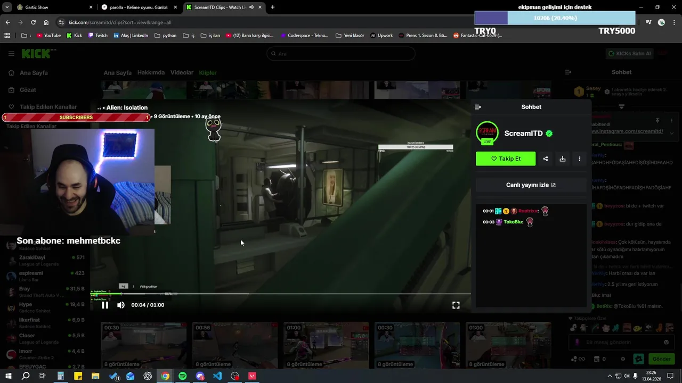Expand the pinned Instagram message chevron
The height and width of the screenshot is (383, 682).
point(671,133)
